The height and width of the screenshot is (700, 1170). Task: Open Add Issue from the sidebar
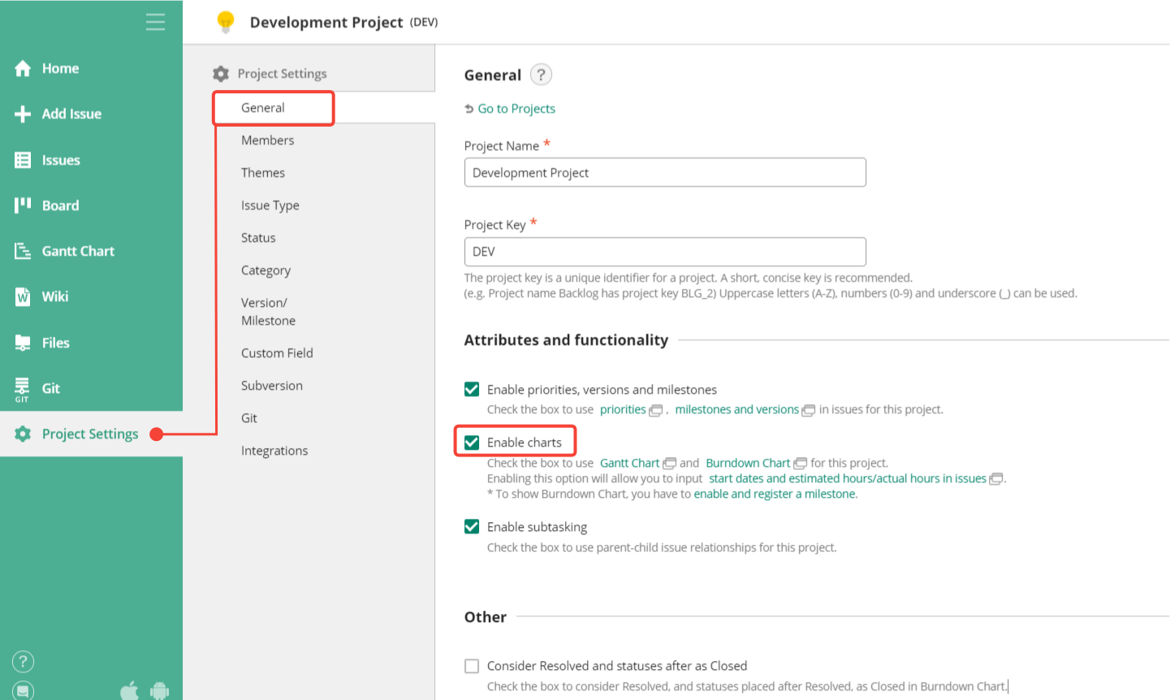(x=58, y=114)
